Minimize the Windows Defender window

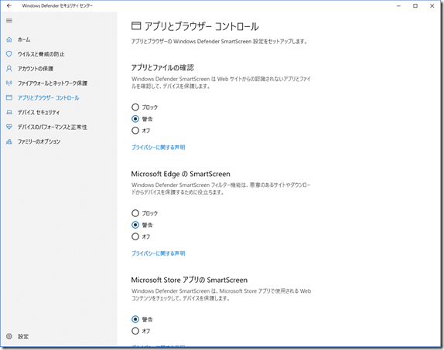click(398, 5)
